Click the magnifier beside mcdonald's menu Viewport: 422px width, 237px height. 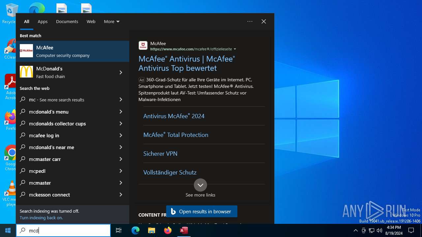[x=23, y=112]
